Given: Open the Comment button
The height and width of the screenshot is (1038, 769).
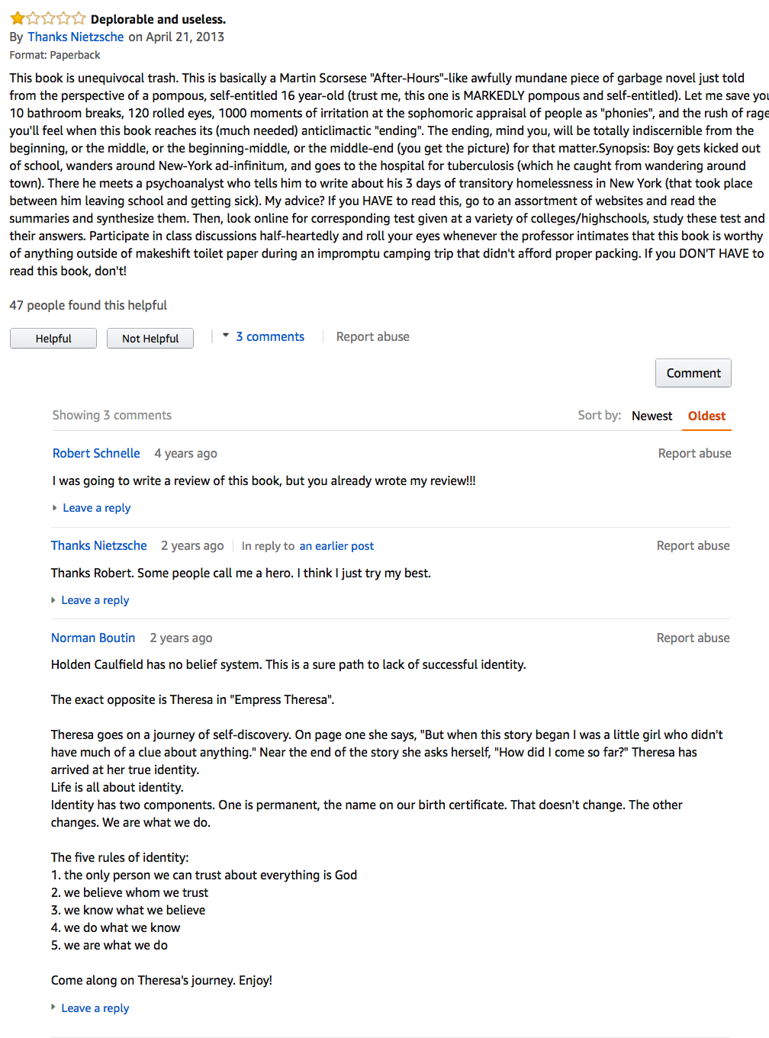Looking at the screenshot, I should pos(693,373).
